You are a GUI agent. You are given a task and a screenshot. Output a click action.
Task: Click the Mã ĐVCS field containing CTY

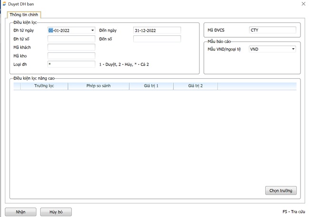272,30
